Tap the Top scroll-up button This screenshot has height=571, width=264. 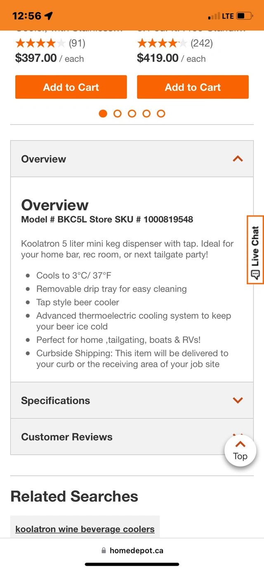[240, 451]
